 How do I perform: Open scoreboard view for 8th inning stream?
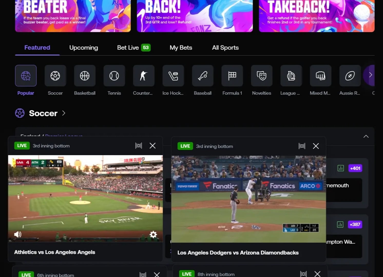303,274
